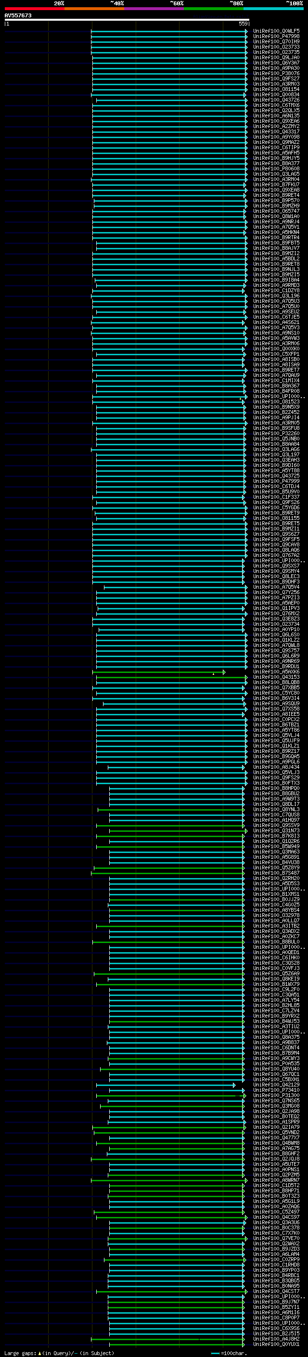Screen dimensions: 308x1357
Task: Click the orange ~40% identity legend bar
Action: pyautogui.click(x=94, y=9)
